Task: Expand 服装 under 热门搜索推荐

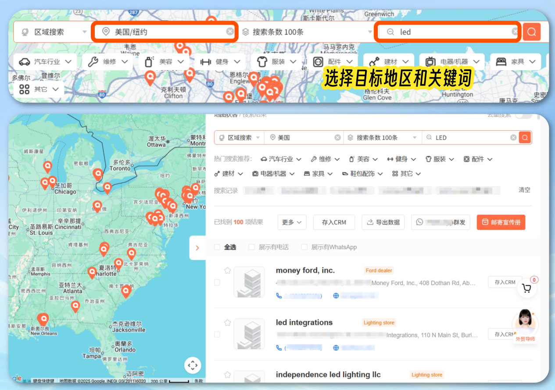Action: [440, 159]
